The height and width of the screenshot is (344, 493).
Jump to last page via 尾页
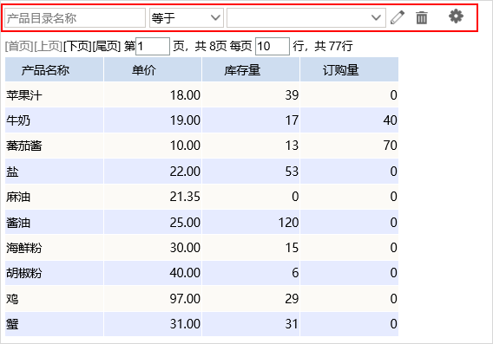[x=107, y=46]
